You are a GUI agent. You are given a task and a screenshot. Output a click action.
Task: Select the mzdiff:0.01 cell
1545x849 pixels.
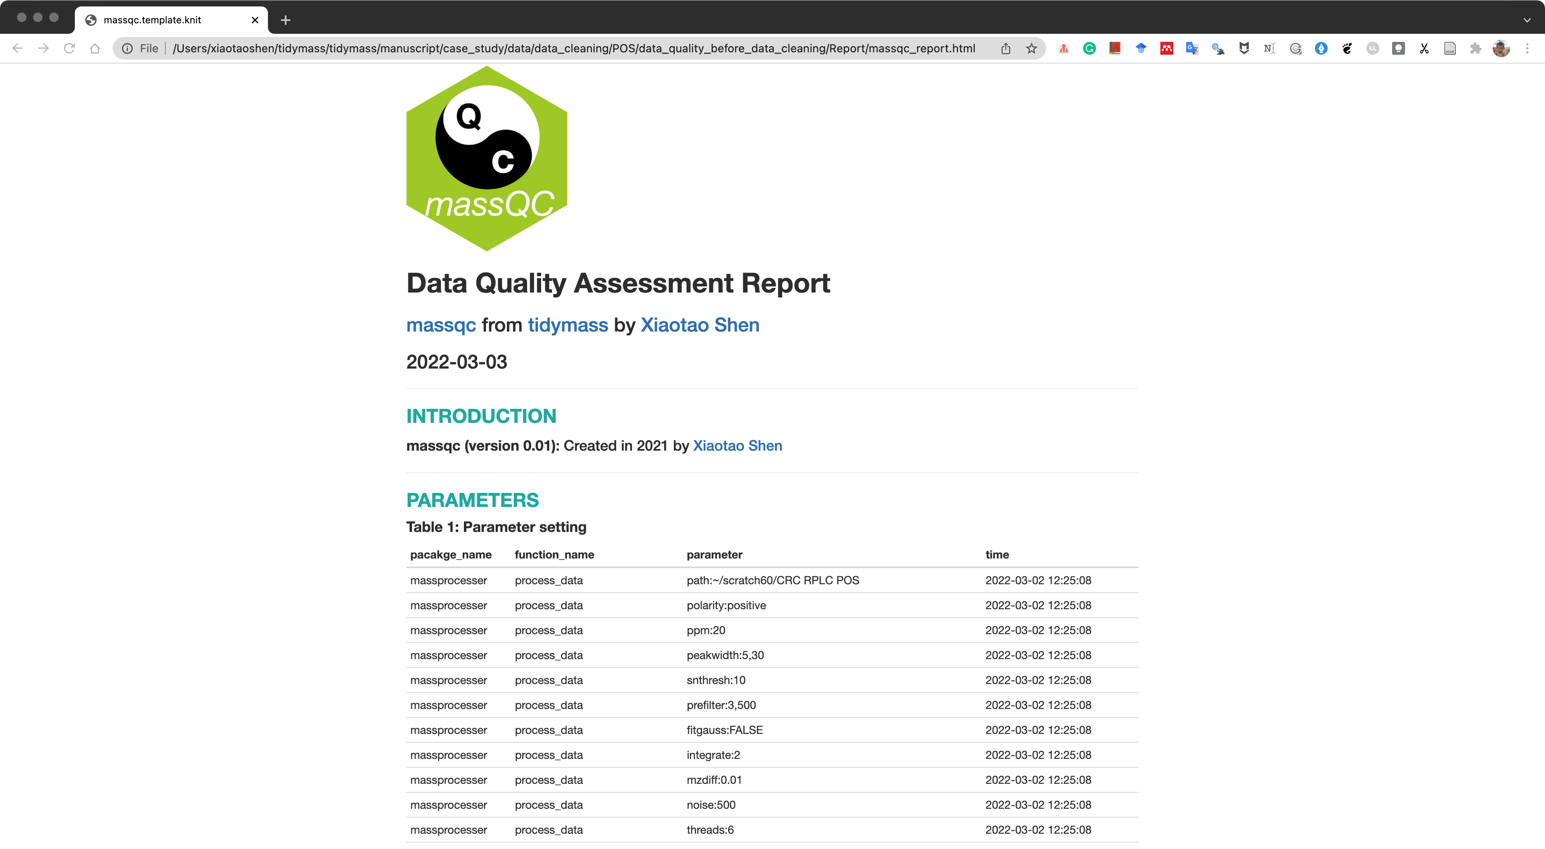(x=714, y=781)
